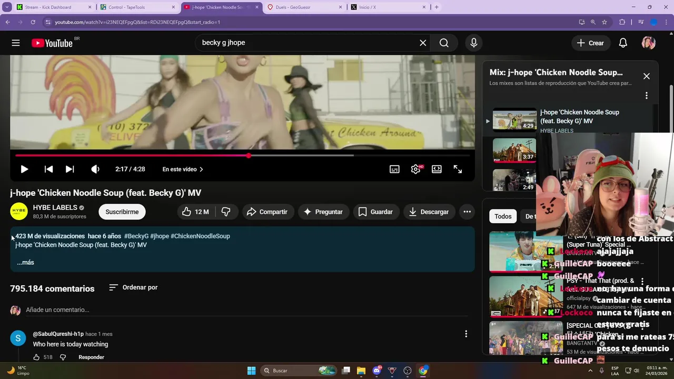The width and height of the screenshot is (674, 379).
Task: Open Discord from the taskbar
Action: 377,371
